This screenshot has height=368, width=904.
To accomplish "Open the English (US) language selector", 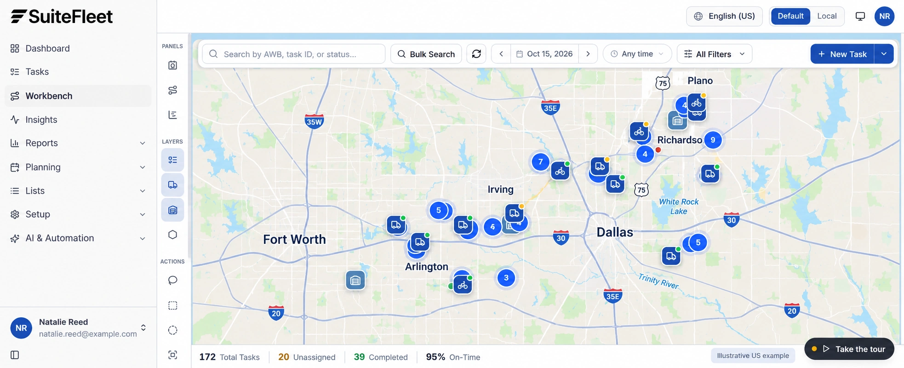I will [724, 16].
